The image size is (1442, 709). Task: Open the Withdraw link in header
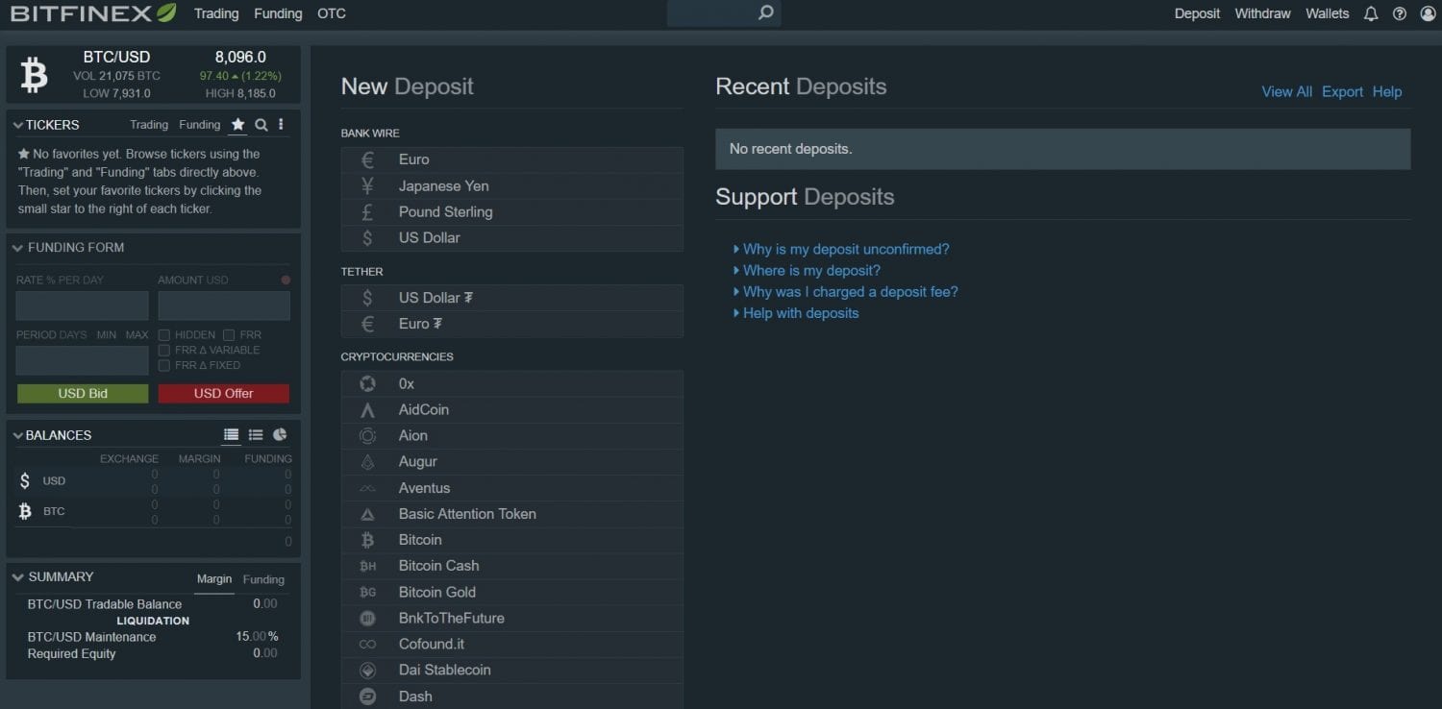point(1262,13)
